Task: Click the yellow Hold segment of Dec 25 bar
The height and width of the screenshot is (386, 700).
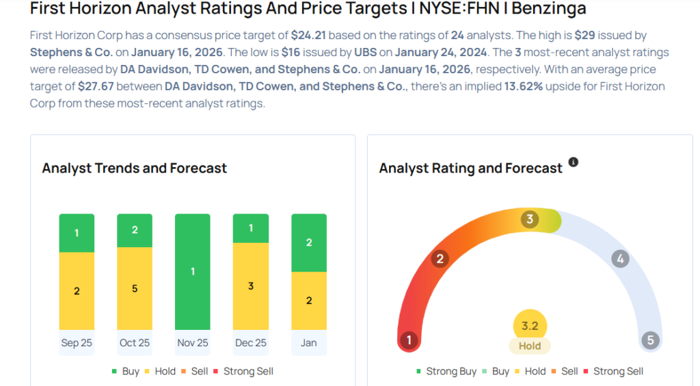Action: tap(251, 286)
